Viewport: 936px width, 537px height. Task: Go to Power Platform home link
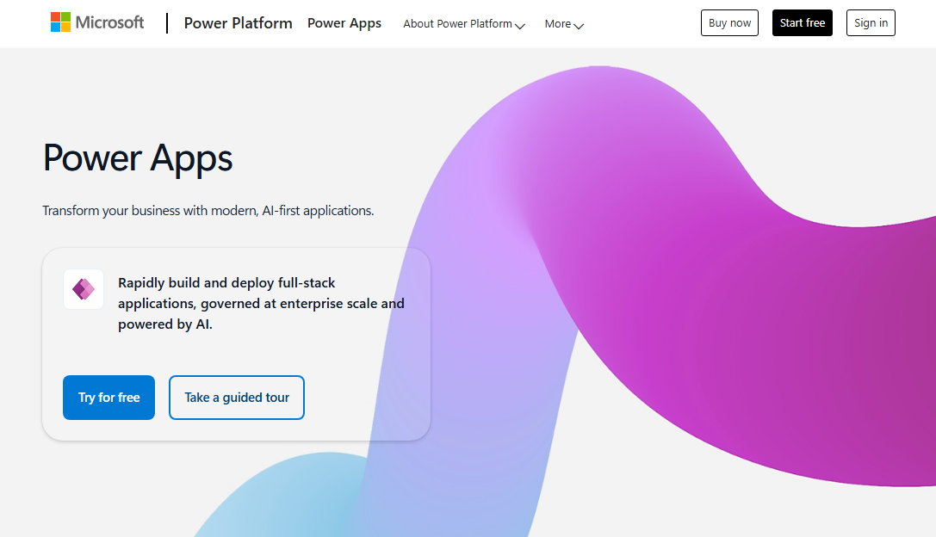coord(239,23)
